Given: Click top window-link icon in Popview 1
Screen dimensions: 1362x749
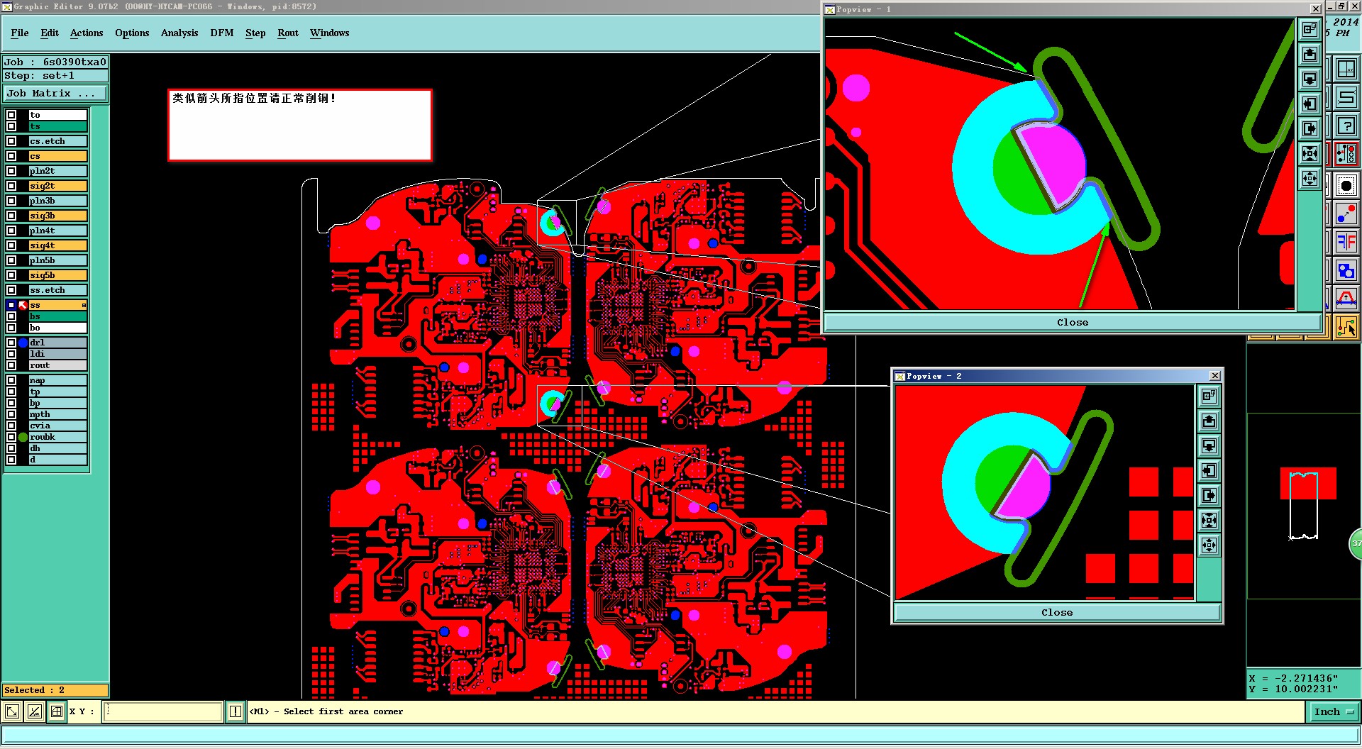Looking at the screenshot, I should pos(1310,30).
